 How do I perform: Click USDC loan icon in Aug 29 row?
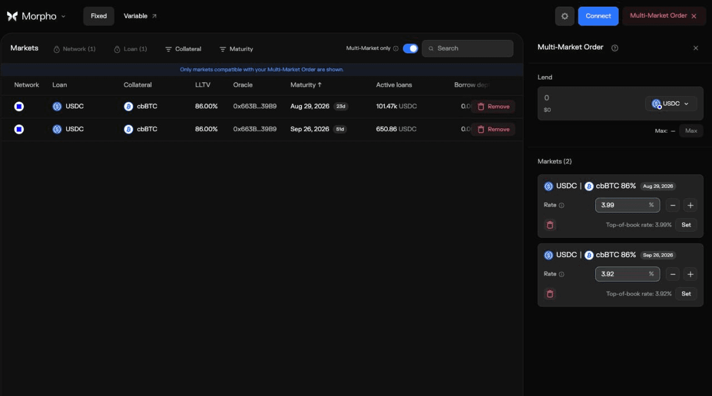click(x=57, y=106)
